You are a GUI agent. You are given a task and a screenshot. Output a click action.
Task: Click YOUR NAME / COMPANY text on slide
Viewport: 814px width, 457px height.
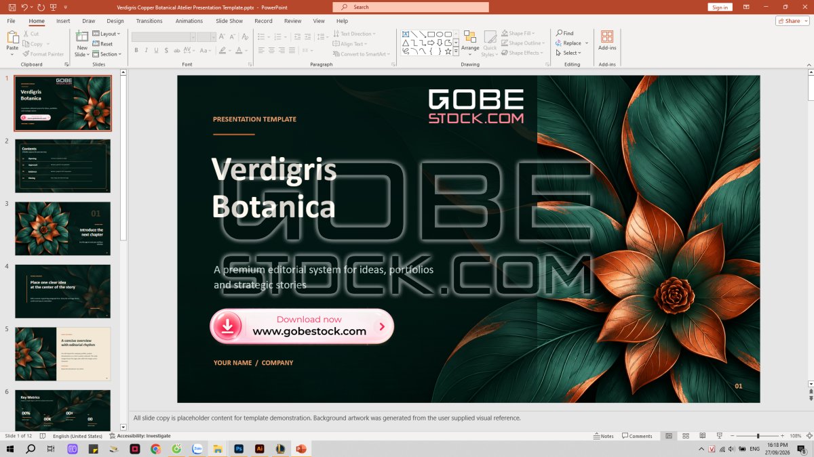click(254, 363)
